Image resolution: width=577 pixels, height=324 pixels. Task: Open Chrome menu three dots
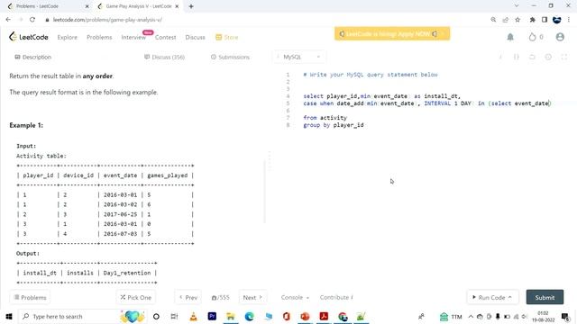pos(569,20)
